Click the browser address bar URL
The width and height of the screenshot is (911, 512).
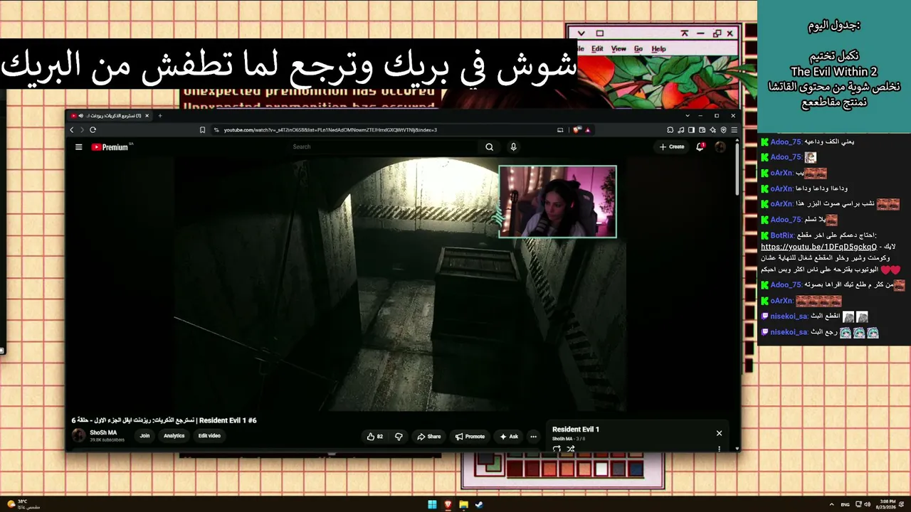[x=330, y=130]
